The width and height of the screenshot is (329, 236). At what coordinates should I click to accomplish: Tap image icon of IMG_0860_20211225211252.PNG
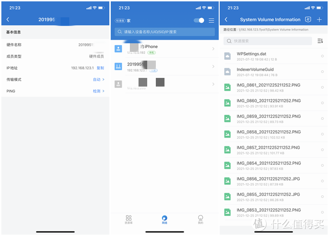point(227,103)
